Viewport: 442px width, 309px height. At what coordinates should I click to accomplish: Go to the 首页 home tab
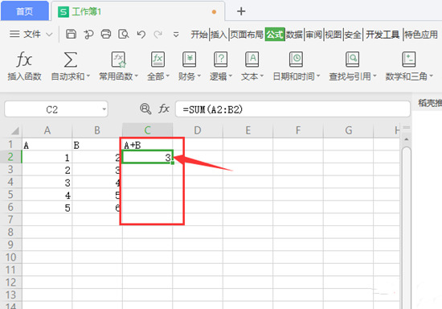coord(25,11)
